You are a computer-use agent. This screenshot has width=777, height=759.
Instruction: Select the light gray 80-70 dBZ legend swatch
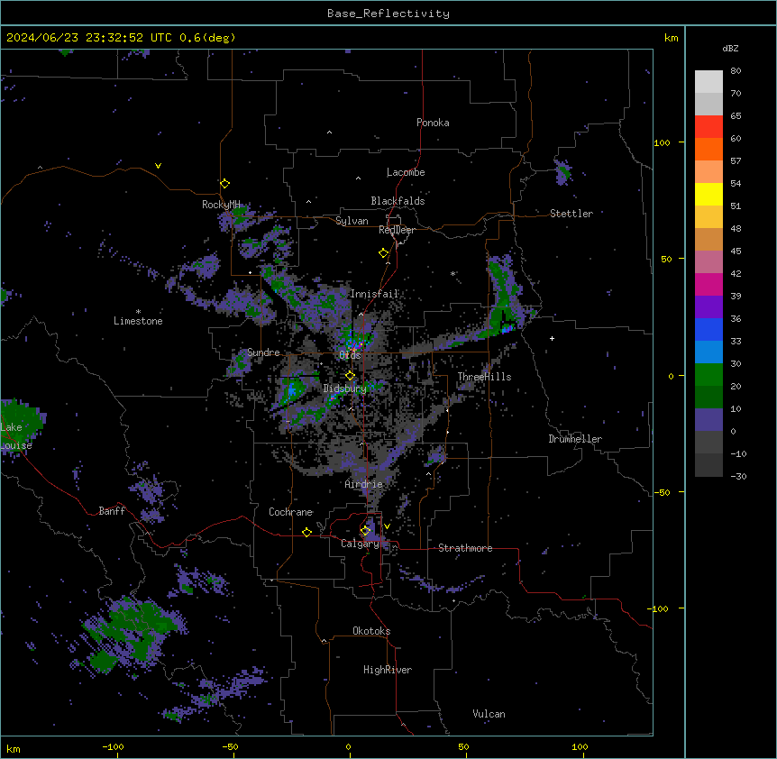[x=708, y=82]
